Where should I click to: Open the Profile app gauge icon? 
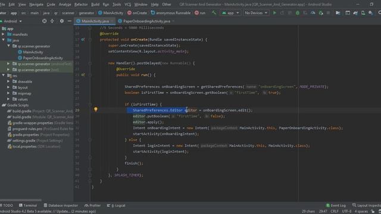(313, 13)
